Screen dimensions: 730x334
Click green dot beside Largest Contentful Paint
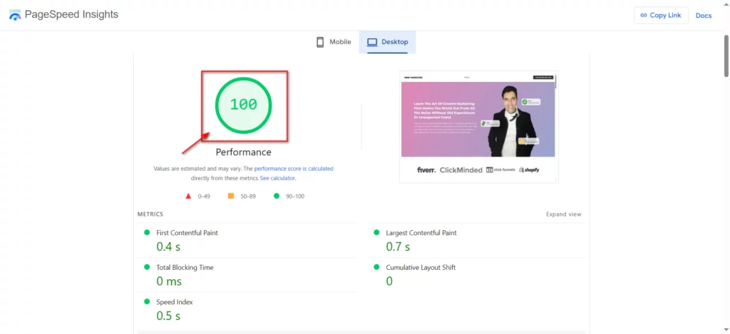(x=376, y=232)
